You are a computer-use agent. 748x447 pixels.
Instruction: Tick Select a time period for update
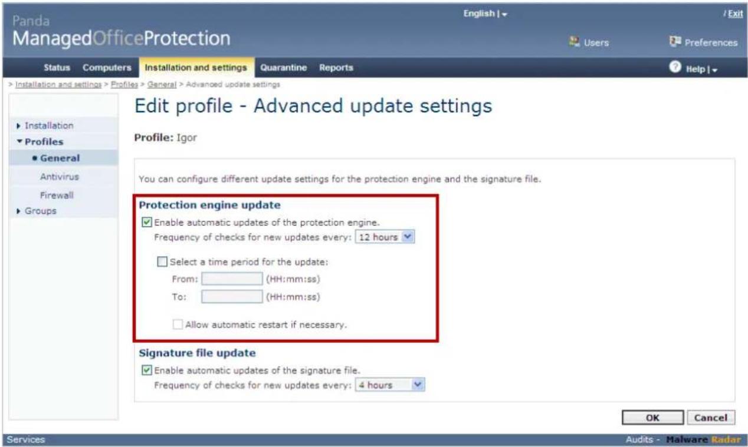162,261
